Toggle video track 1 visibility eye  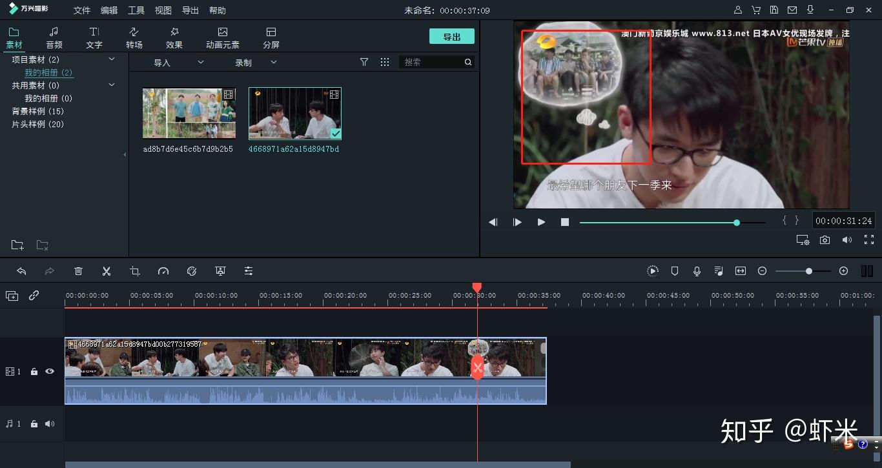[x=50, y=371]
